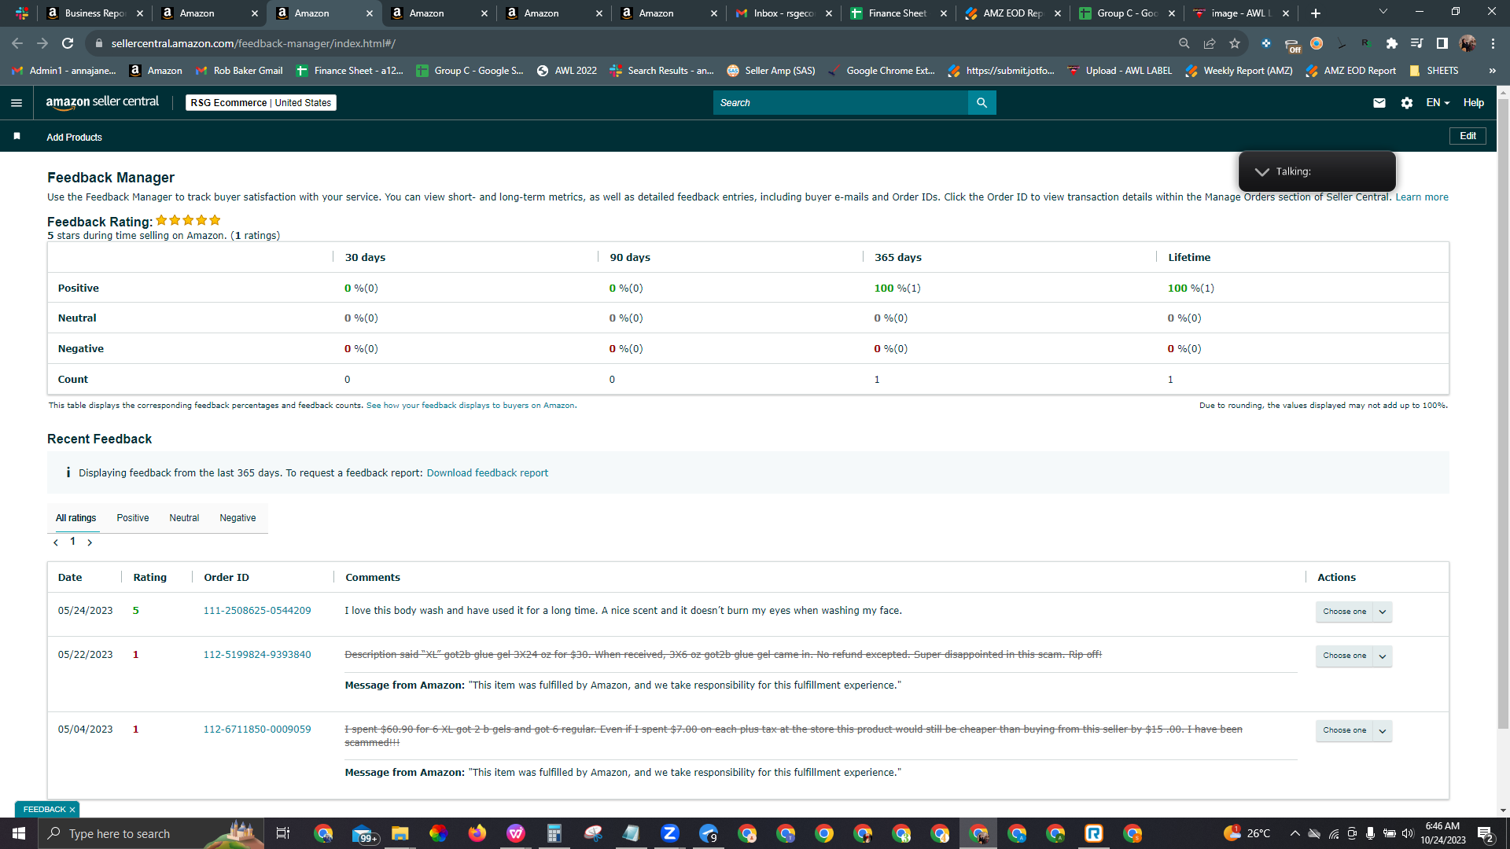Image resolution: width=1510 pixels, height=849 pixels.
Task: Switch to the Positive feedback tab
Action: (x=133, y=518)
